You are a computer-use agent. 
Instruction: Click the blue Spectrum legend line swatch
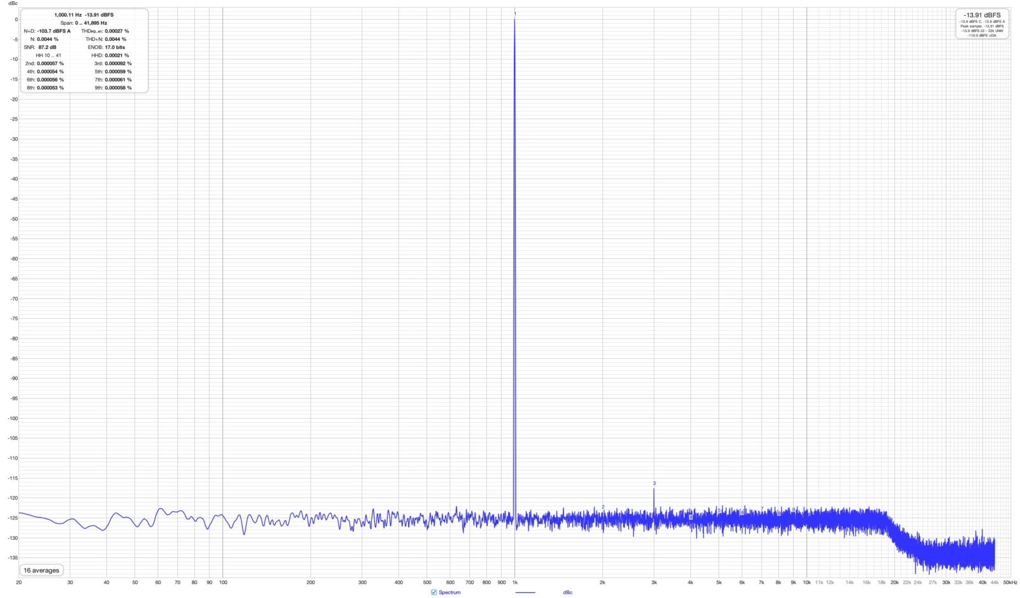(x=525, y=592)
